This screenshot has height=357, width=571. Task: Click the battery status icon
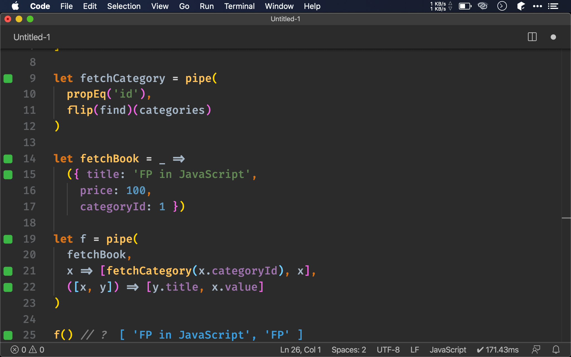[x=465, y=6]
